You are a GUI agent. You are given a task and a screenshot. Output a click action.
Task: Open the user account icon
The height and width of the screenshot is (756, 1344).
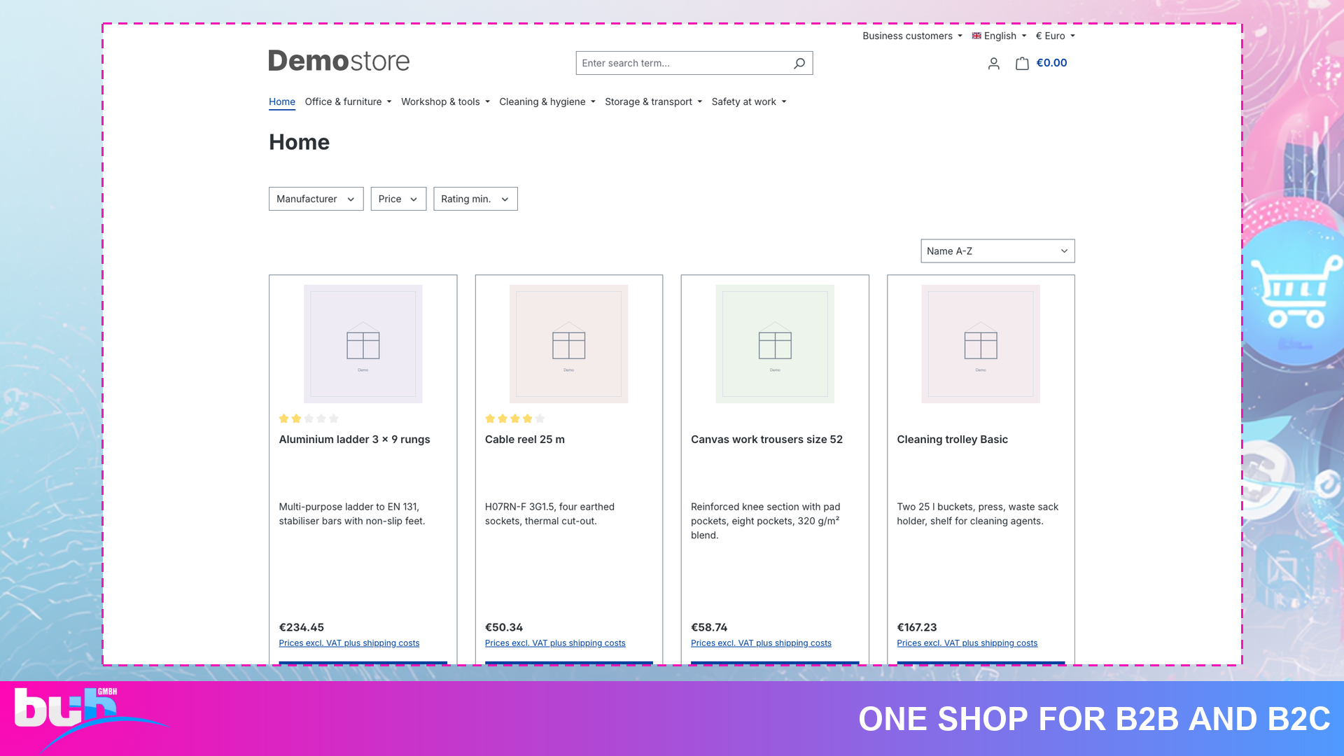(x=993, y=64)
